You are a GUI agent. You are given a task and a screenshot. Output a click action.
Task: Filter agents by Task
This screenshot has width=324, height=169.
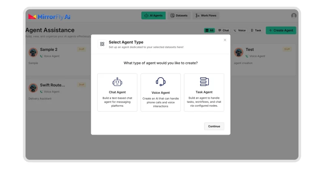(x=256, y=30)
